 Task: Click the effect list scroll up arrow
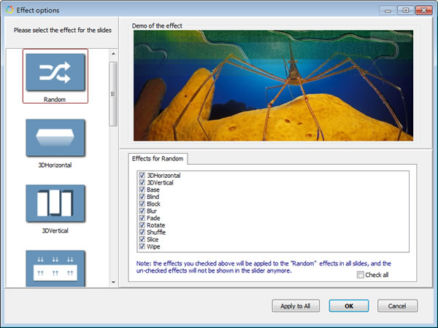(113, 53)
